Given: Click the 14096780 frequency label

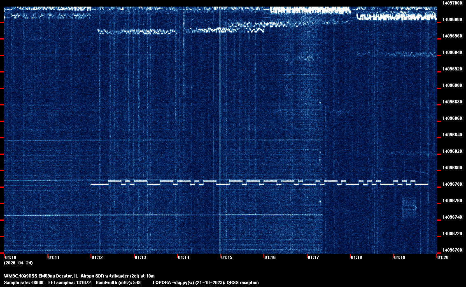Looking at the screenshot, I should point(452,184).
